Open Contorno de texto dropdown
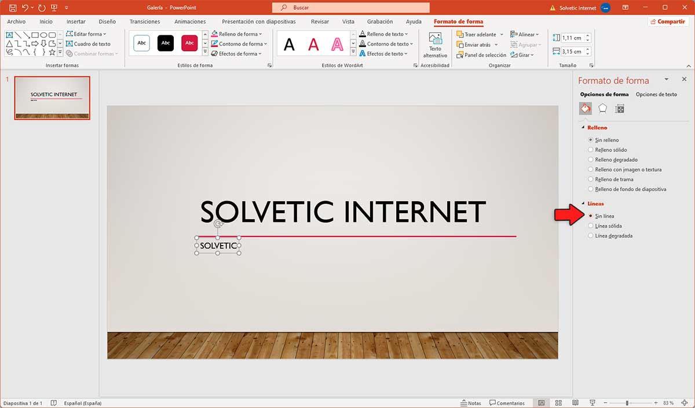This screenshot has width=695, height=408. click(386, 44)
